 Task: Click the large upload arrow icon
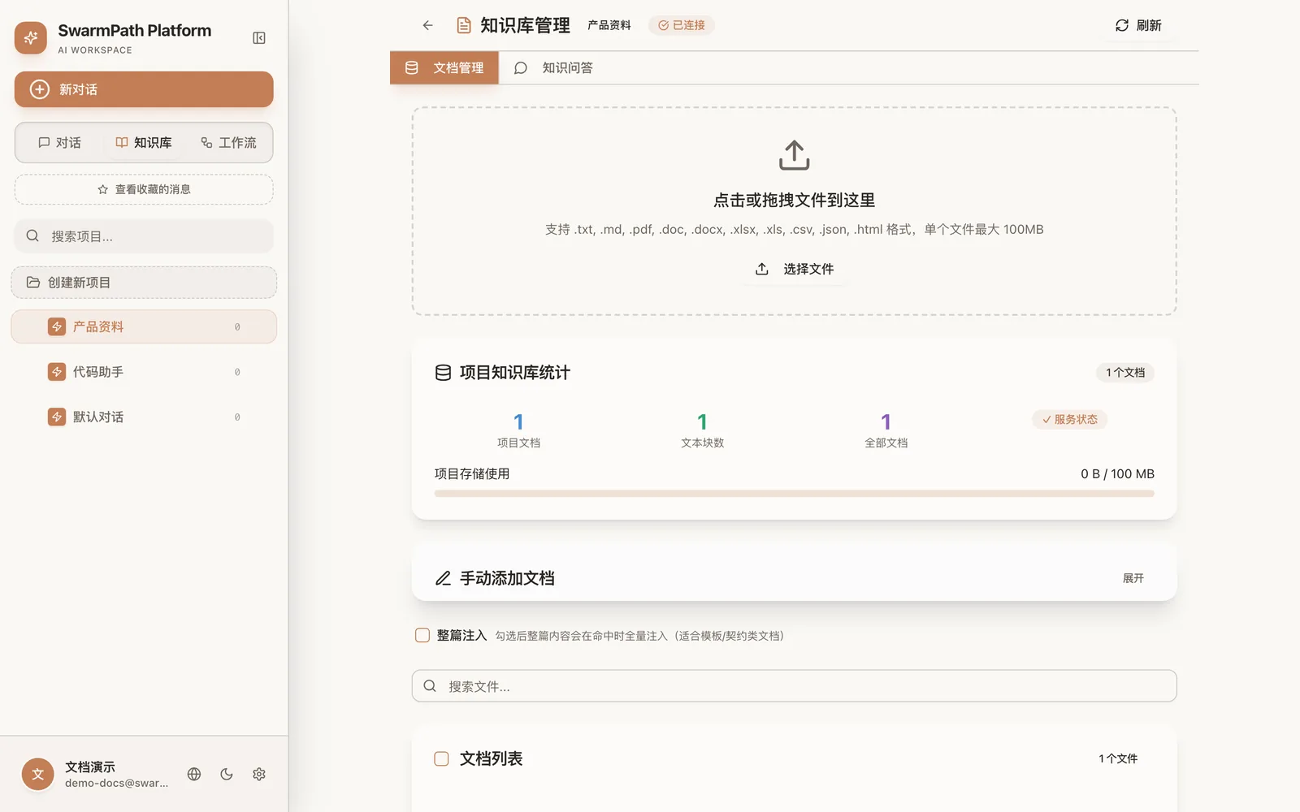pyautogui.click(x=795, y=155)
